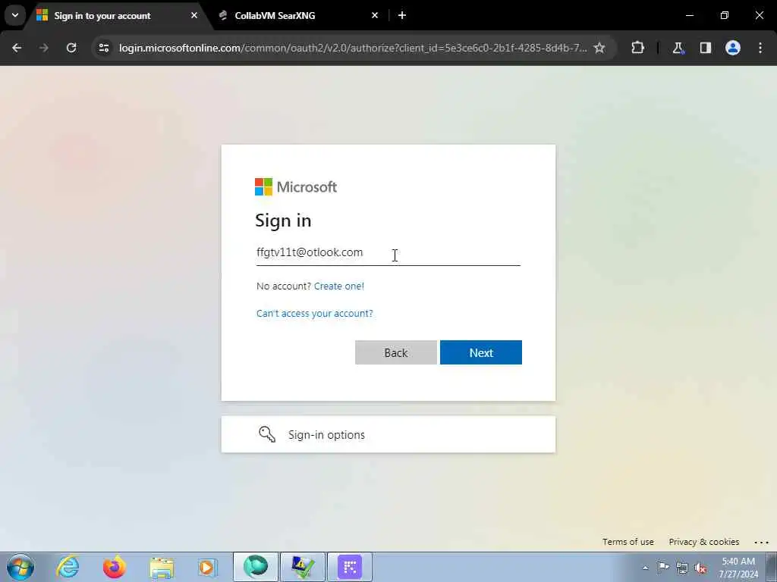The width and height of the screenshot is (777, 582).
Task: Click the Back button
Action: (x=396, y=352)
